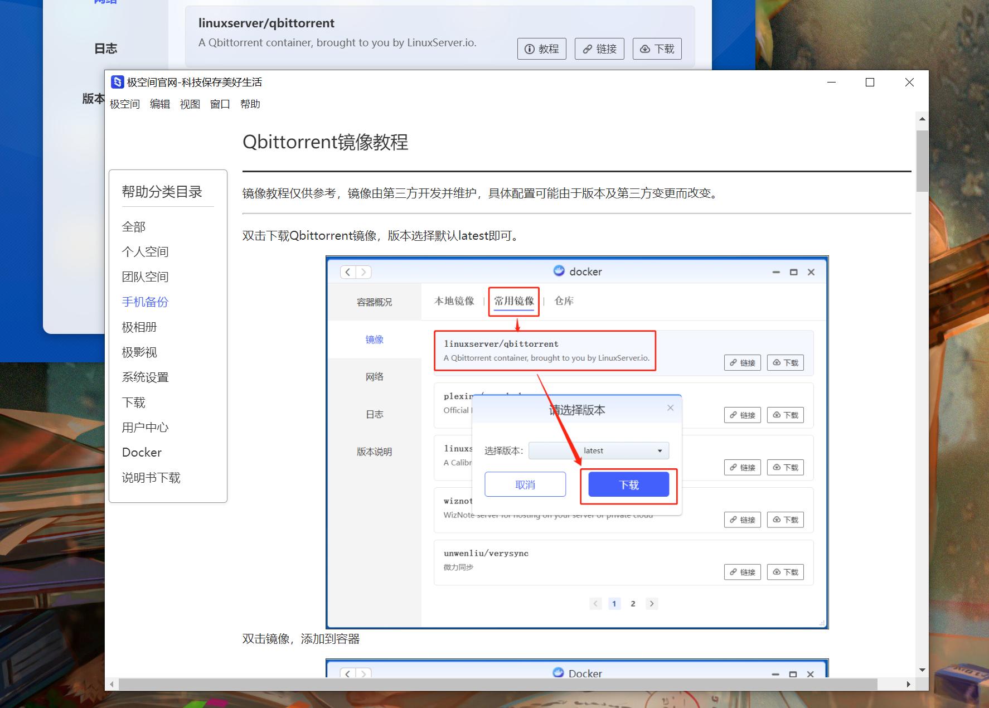The image size is (989, 708).
Task: Click the 极空间 logo in the window title bar
Action: [117, 82]
